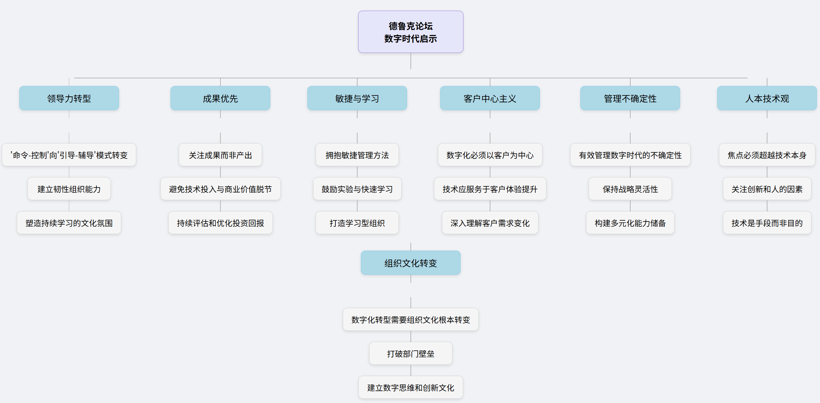Click the 敏捷与学习 branch node
The height and width of the screenshot is (403, 820).
click(x=357, y=98)
